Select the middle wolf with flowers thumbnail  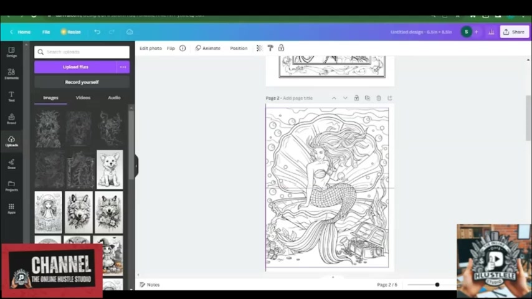pos(78,212)
